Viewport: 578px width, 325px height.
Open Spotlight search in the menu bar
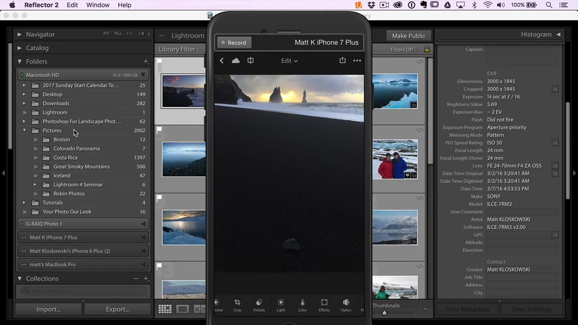549,5
